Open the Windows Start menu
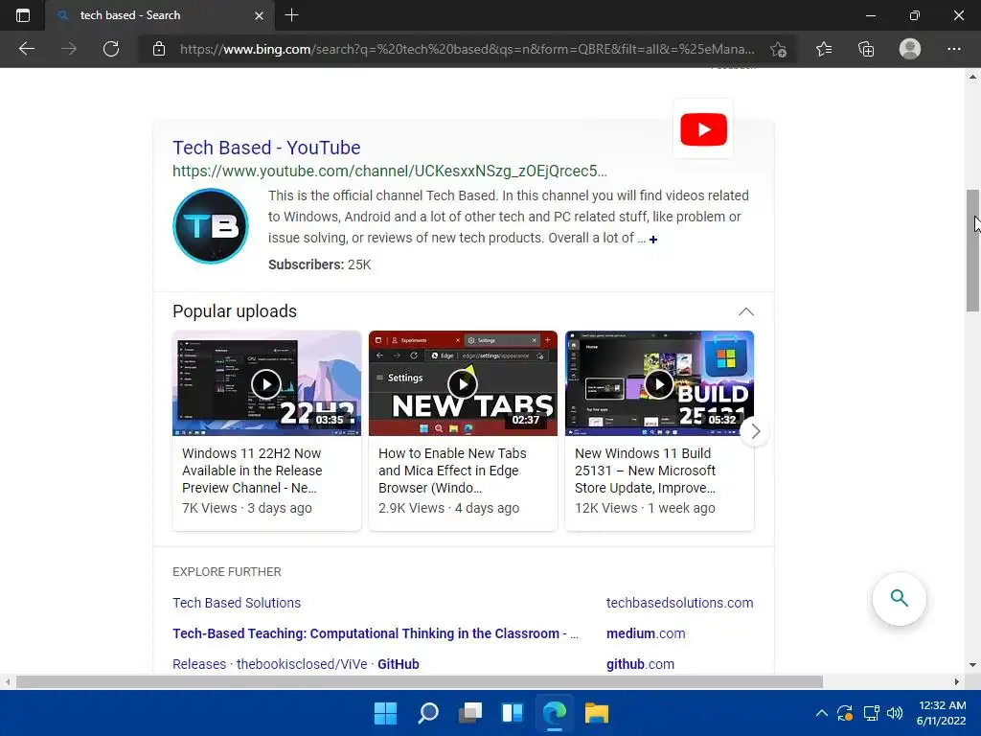Viewport: 981px width, 736px height. pos(385,713)
